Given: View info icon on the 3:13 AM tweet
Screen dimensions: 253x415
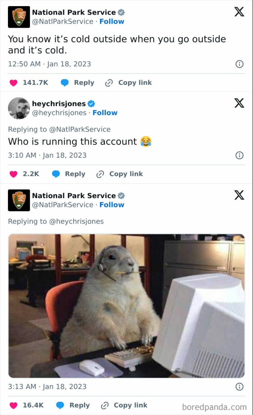Looking at the screenshot, I should [x=239, y=387].
